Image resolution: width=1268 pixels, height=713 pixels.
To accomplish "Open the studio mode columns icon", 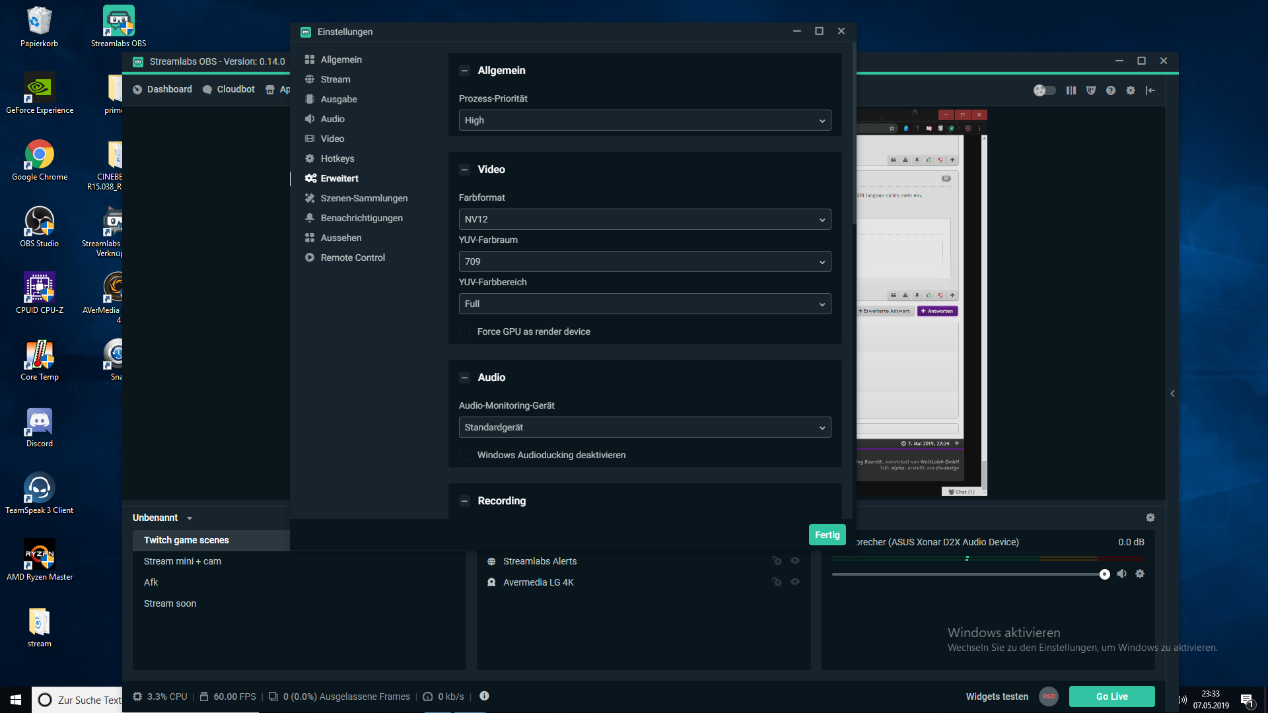I will [x=1071, y=90].
